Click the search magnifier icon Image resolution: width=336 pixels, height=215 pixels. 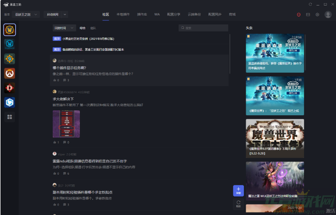(183, 28)
